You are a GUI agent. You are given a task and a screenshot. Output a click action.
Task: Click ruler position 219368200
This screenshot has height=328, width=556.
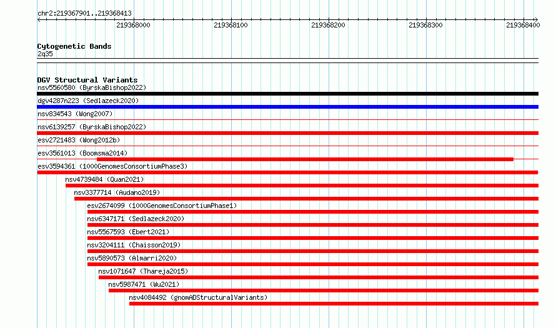328,25
